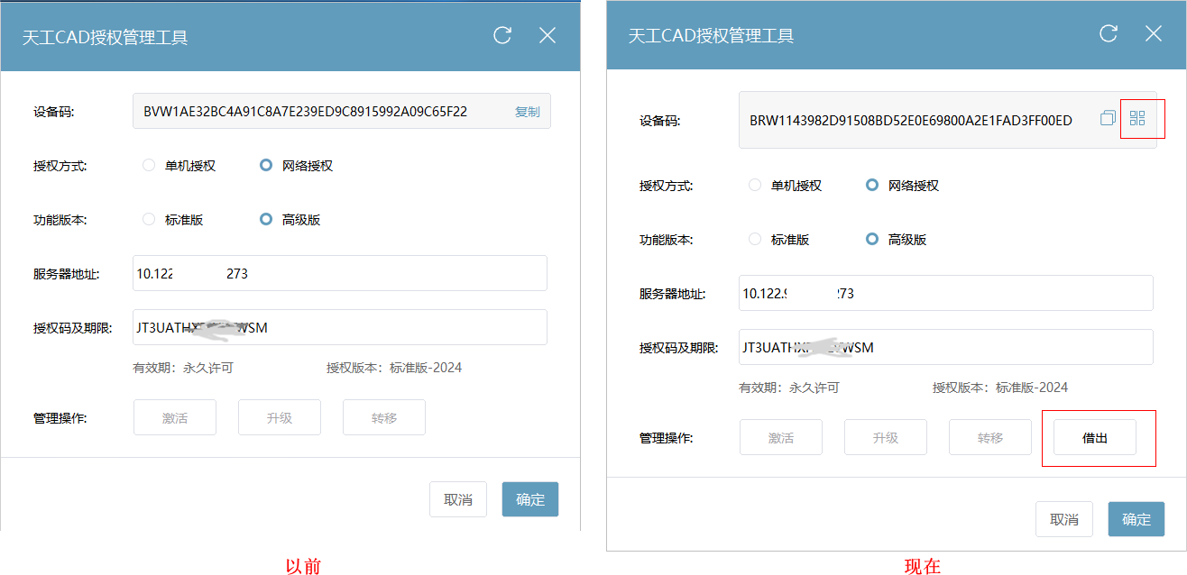Focus the 服务器地址 field in the 现在 dialog
1187x575 pixels.
coord(946,293)
